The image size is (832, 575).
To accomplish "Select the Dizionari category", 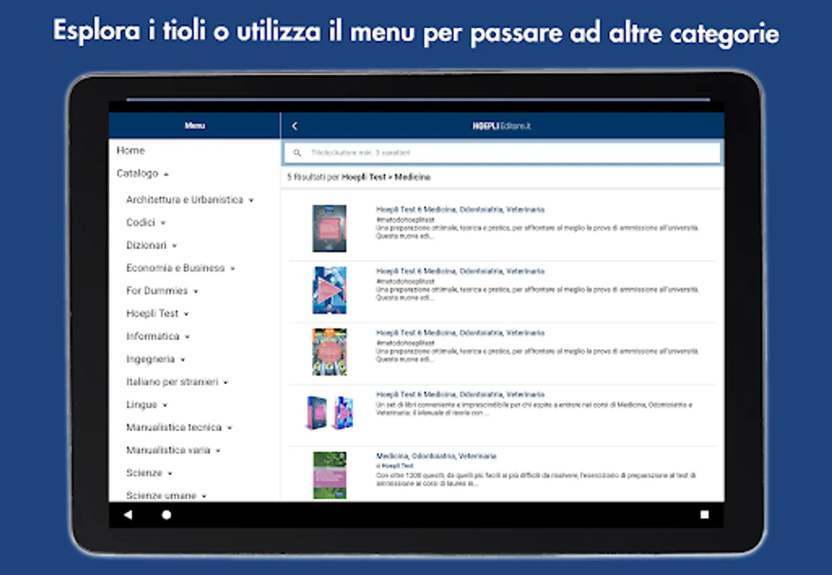I will coord(146,245).
